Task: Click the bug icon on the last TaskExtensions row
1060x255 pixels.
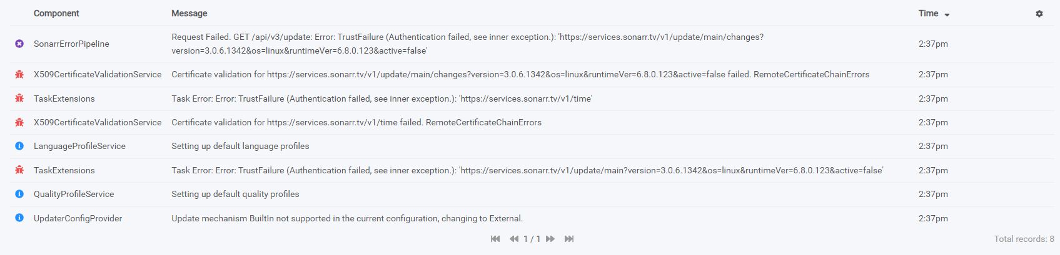Action: (x=19, y=170)
